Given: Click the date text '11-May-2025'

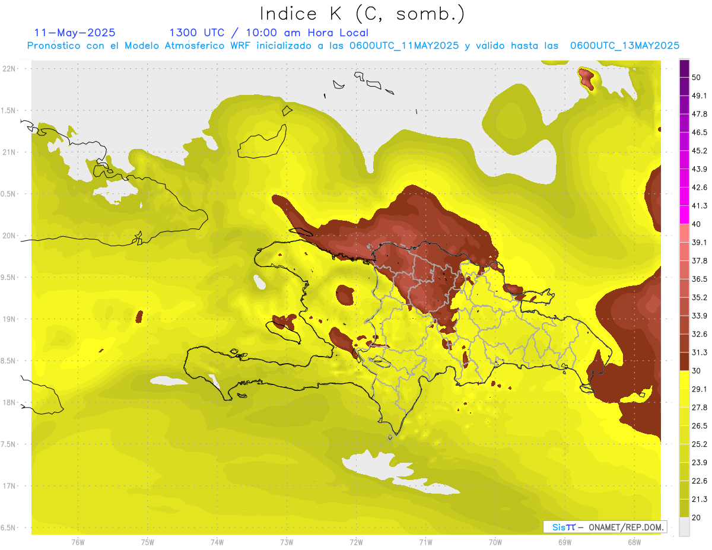Looking at the screenshot, I should coord(75,33).
